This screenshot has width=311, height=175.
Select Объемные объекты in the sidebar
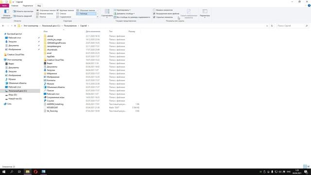point(17,83)
